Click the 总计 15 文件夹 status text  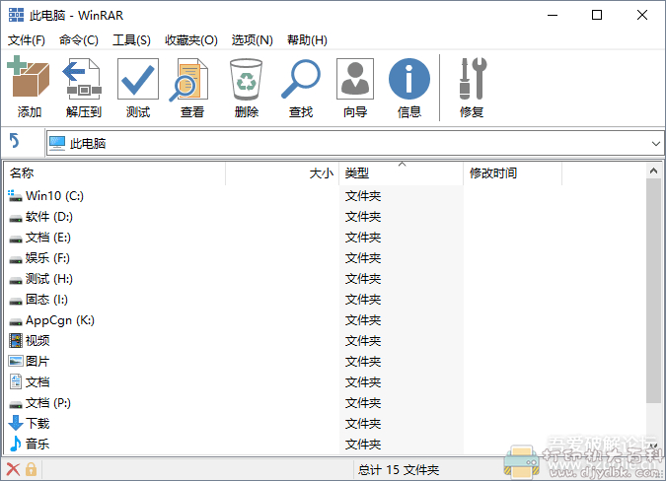(398, 469)
